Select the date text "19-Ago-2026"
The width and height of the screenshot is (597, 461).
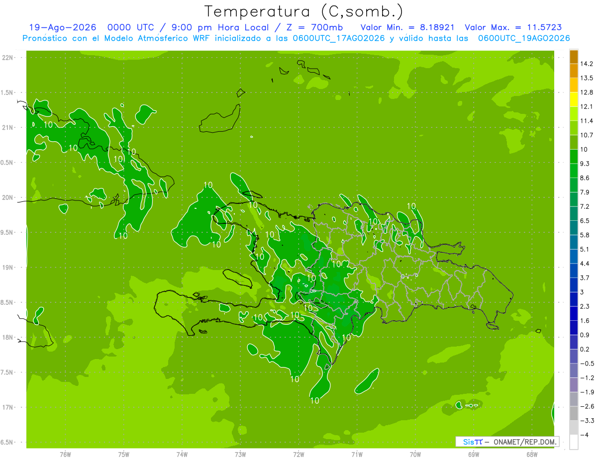point(62,27)
